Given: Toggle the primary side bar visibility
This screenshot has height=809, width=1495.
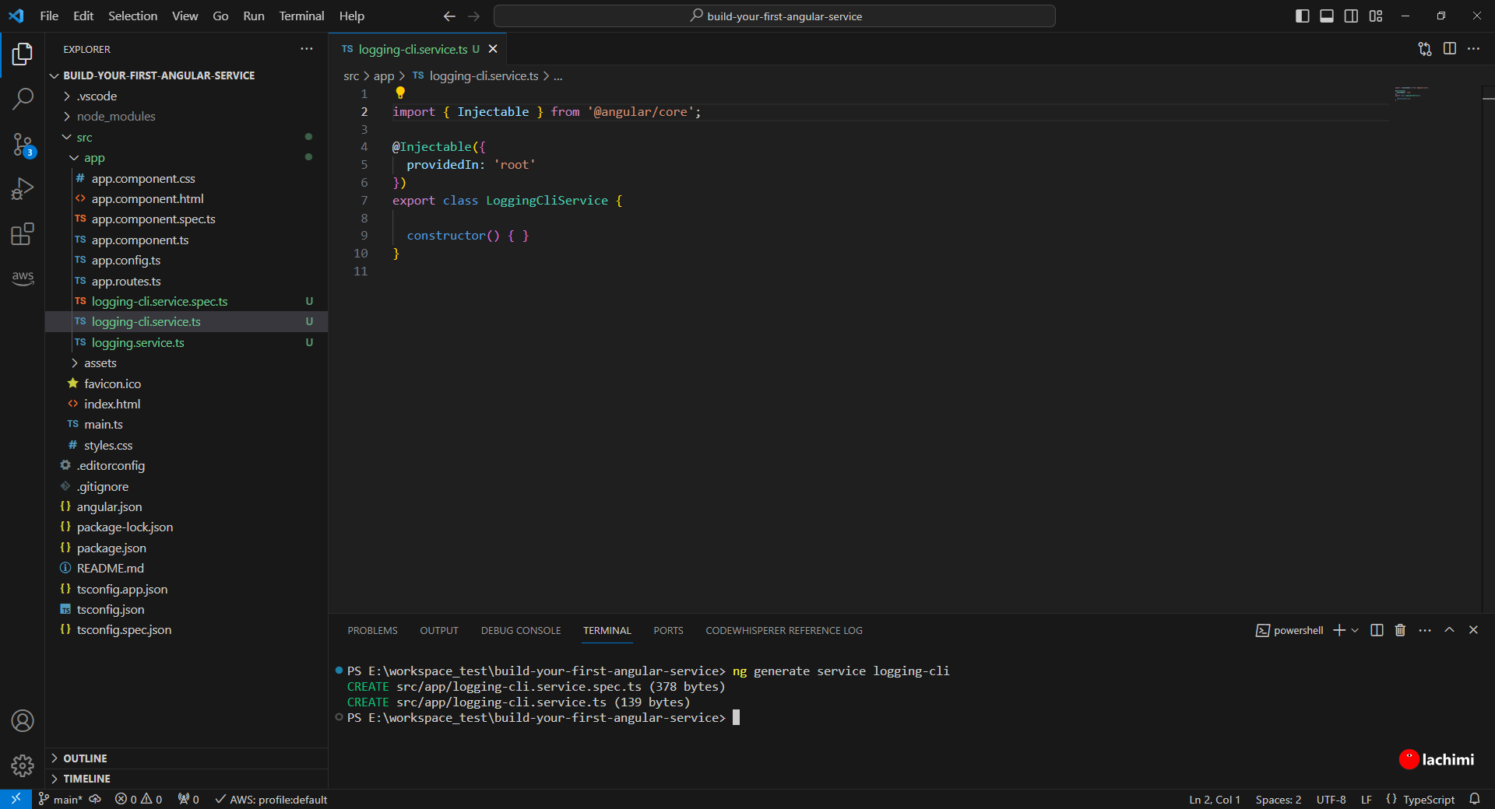Looking at the screenshot, I should [x=1302, y=16].
